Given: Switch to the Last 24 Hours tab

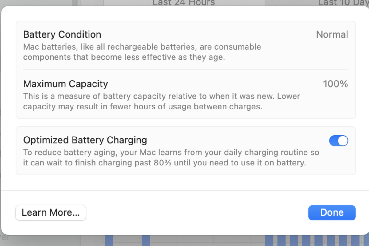Looking at the screenshot, I should pos(184,3).
